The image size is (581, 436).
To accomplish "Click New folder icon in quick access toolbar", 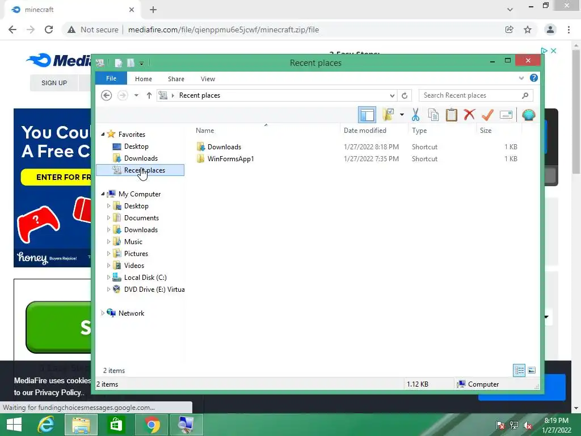I will click(130, 63).
